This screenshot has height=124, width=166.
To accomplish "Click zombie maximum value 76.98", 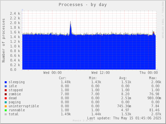I will (154, 94).
